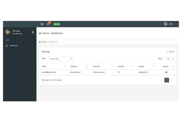Click the back arrow beside Home - Dashboard
The image size is (182, 129).
pos(40,33)
